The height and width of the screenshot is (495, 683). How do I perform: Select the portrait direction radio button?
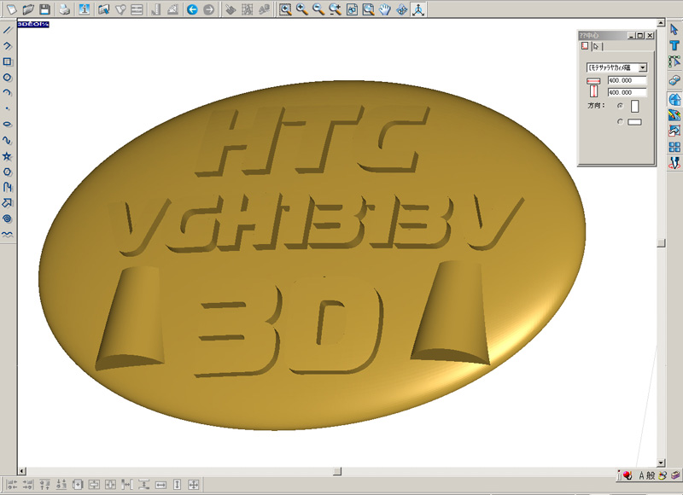point(621,105)
